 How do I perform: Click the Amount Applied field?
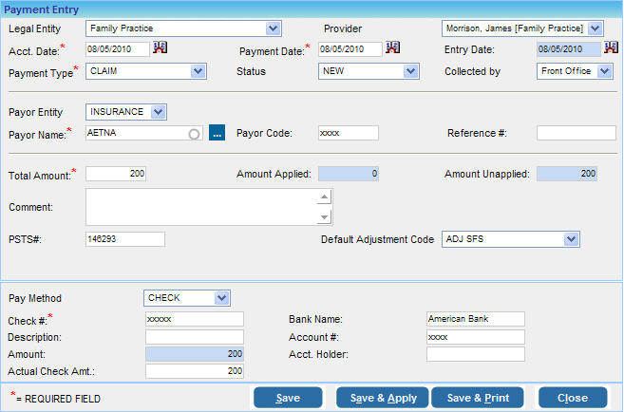point(349,174)
